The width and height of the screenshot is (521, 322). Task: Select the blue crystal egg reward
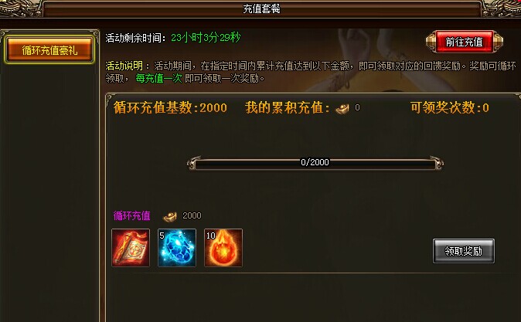pyautogui.click(x=177, y=248)
